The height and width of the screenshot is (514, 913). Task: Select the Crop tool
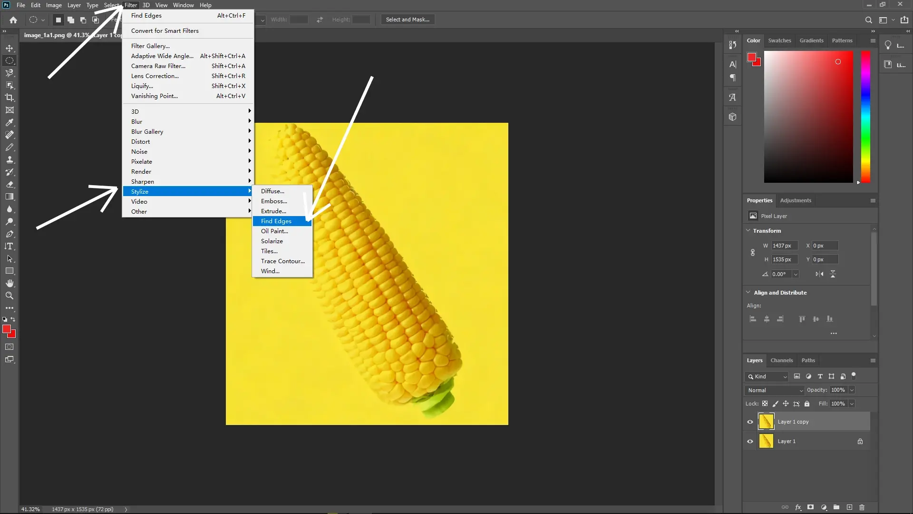(x=10, y=98)
